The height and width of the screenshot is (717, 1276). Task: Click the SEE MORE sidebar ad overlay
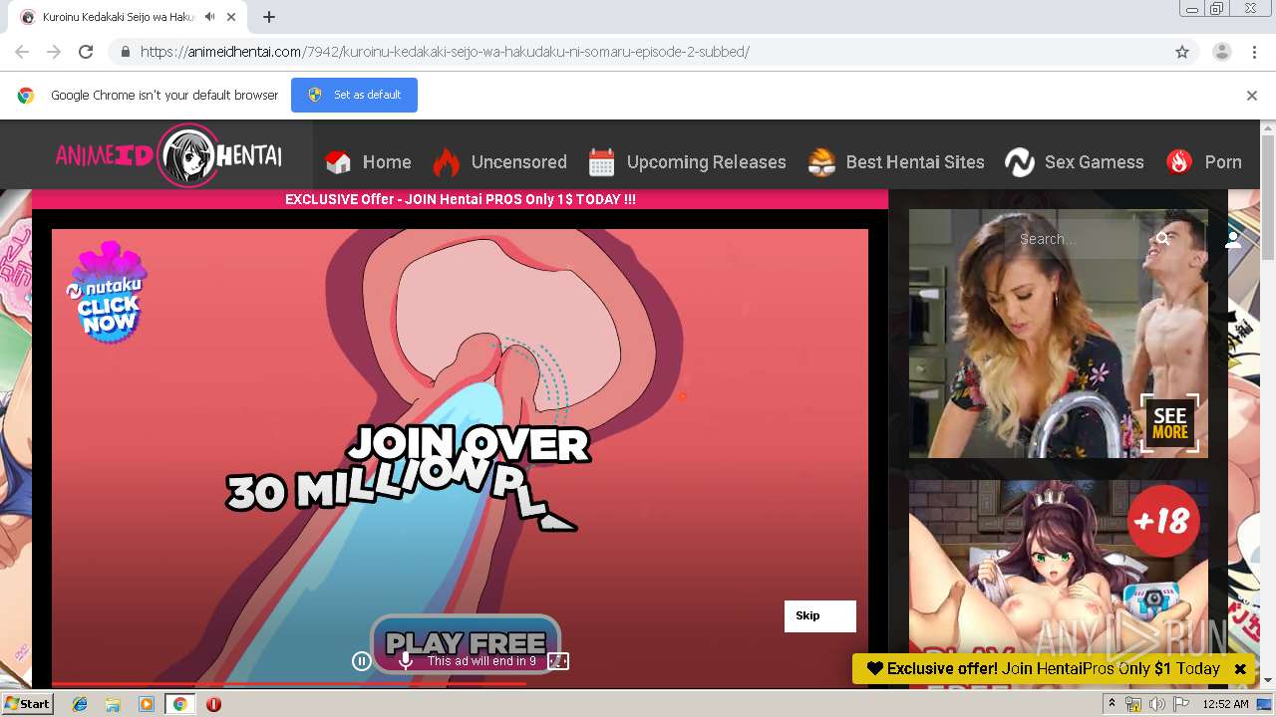(1169, 423)
